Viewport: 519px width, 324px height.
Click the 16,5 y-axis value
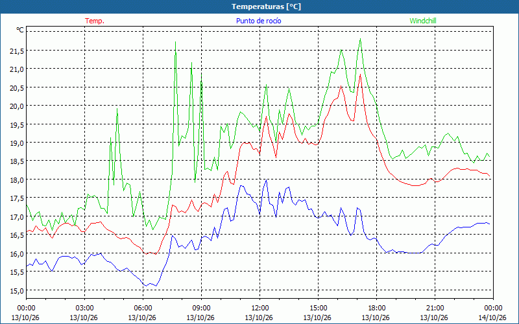[x=17, y=235]
